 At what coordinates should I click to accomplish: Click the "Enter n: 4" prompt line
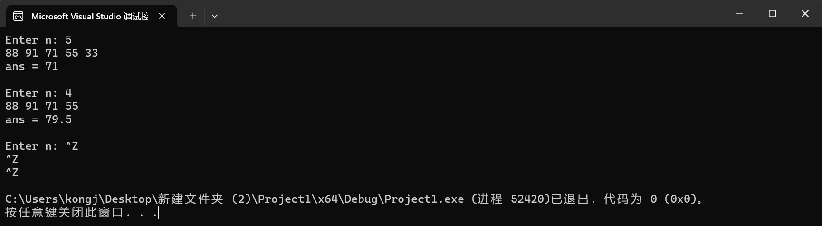(38, 93)
